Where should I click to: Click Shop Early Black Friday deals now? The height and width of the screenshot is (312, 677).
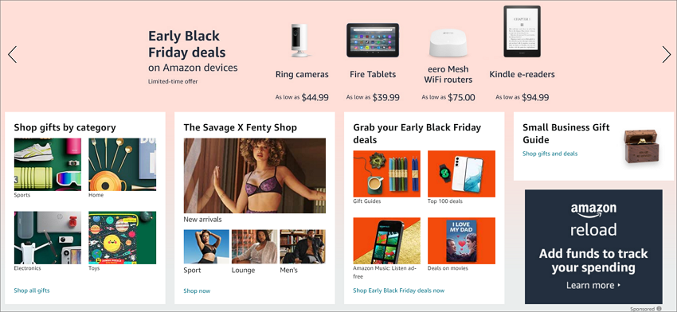tap(398, 291)
